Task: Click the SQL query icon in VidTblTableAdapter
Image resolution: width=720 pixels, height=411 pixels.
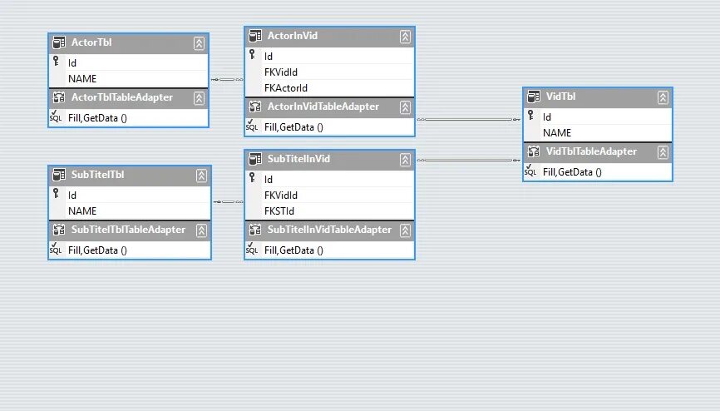Action: click(x=530, y=171)
